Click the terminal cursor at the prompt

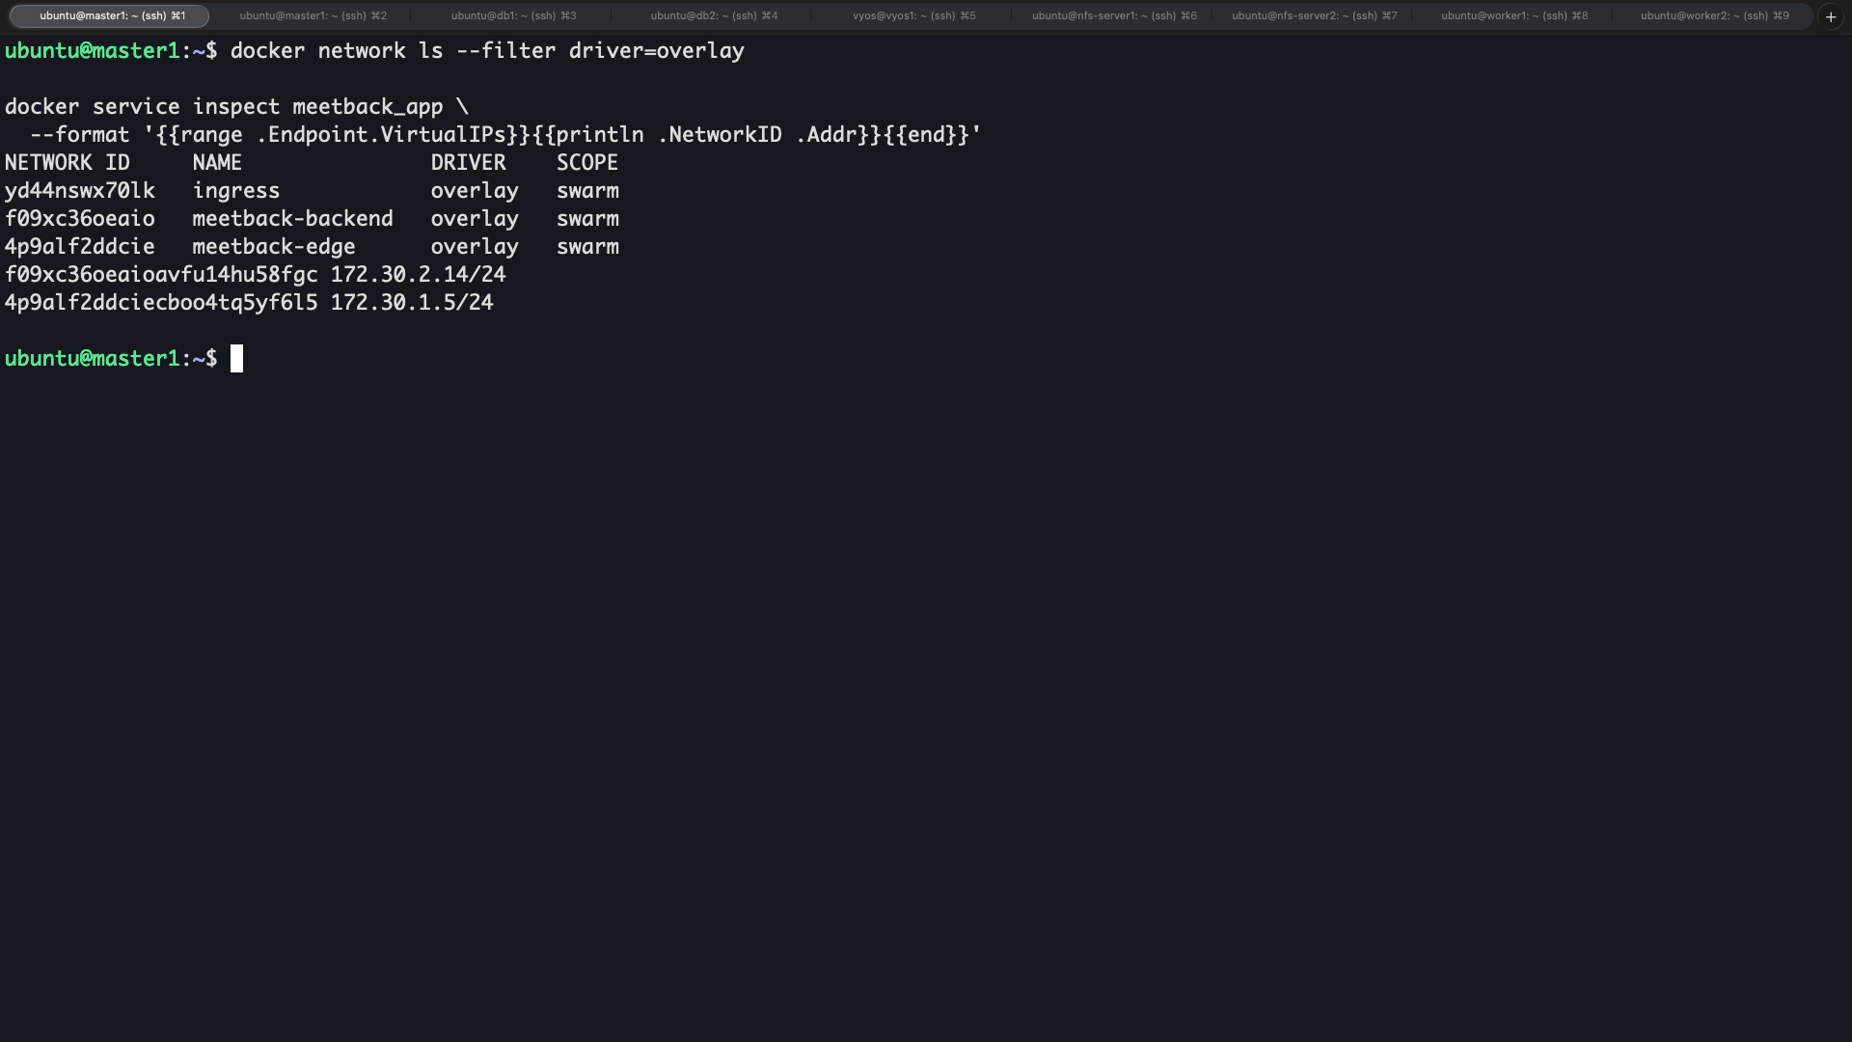(236, 359)
